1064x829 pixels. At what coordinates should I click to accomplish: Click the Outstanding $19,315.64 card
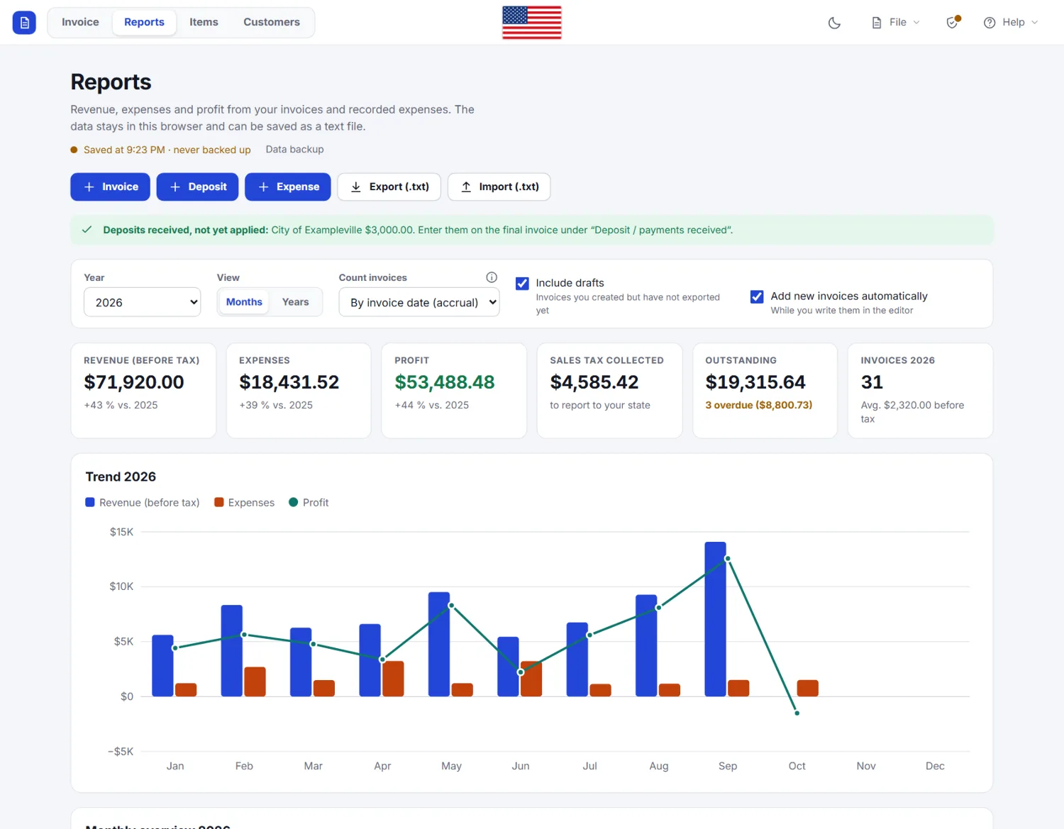pos(765,391)
